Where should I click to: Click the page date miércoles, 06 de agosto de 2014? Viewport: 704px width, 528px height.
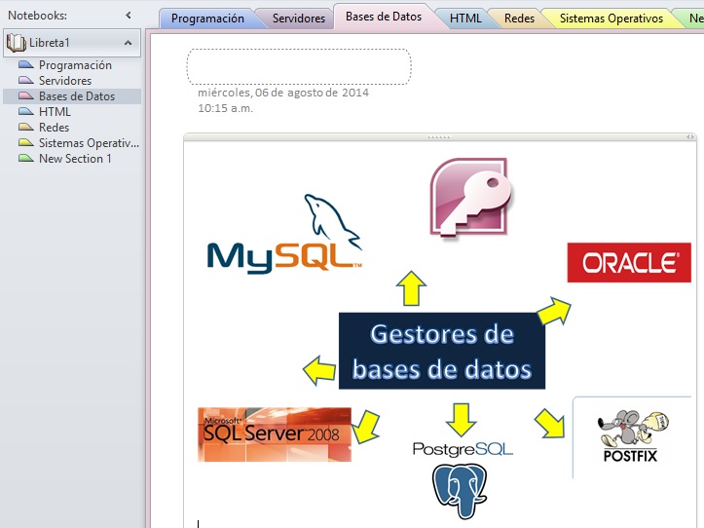pyautogui.click(x=283, y=93)
